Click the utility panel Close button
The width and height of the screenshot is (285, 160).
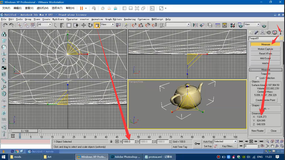point(273,131)
